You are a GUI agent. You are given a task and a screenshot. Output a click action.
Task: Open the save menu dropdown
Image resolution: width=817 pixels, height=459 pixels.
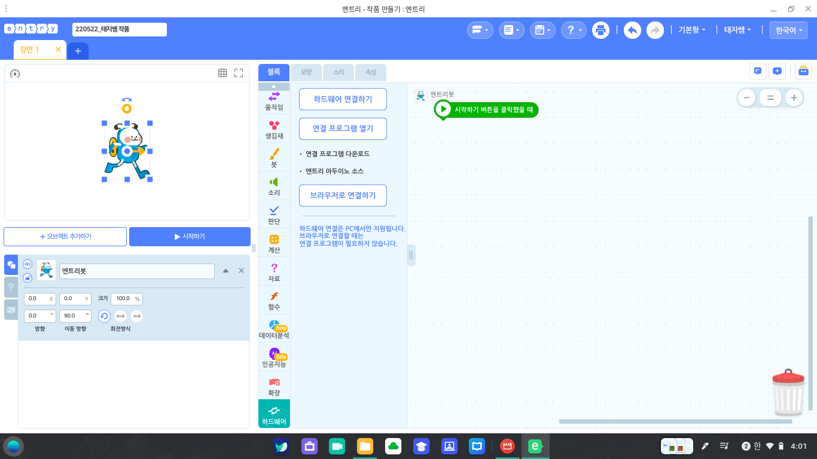click(x=542, y=30)
